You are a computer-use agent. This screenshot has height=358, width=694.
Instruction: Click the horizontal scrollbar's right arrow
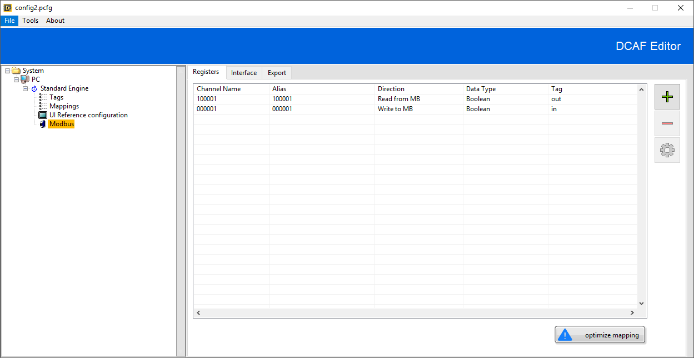click(x=632, y=312)
